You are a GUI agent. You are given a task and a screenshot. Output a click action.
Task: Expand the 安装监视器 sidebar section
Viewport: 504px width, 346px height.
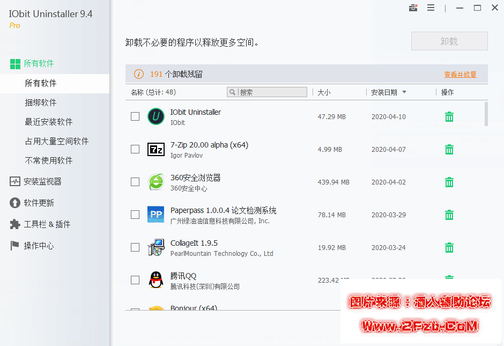pyautogui.click(x=42, y=181)
